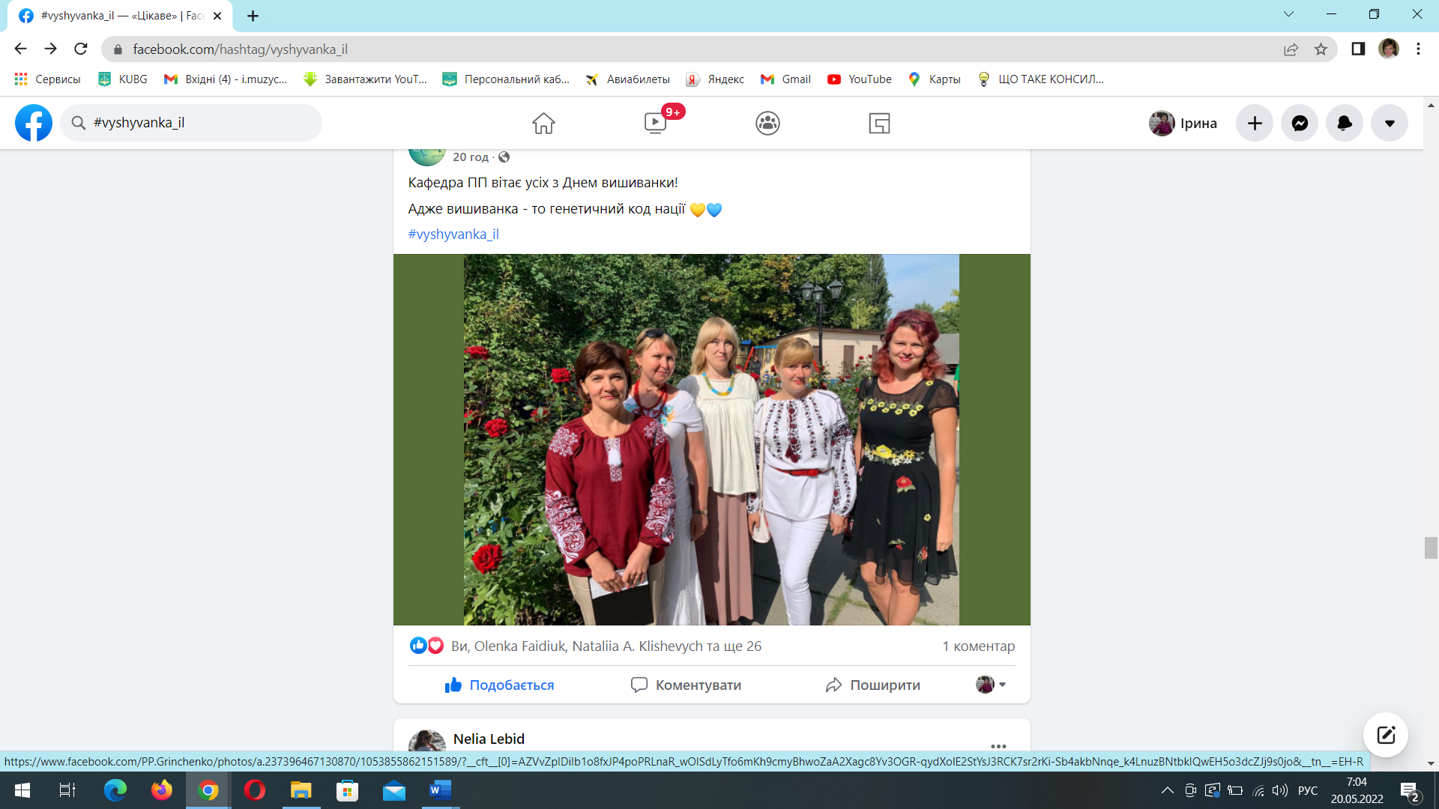Toggle the Подобається like button
Image resolution: width=1439 pixels, height=809 pixels.
click(x=499, y=685)
